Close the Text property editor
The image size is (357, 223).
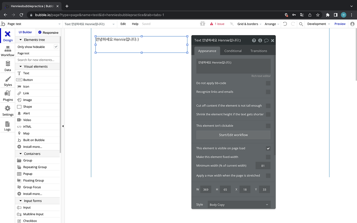(272, 40)
